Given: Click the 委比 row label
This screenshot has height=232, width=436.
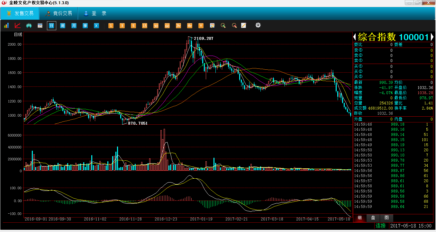Looking at the screenshot, I should (x=358, y=45).
